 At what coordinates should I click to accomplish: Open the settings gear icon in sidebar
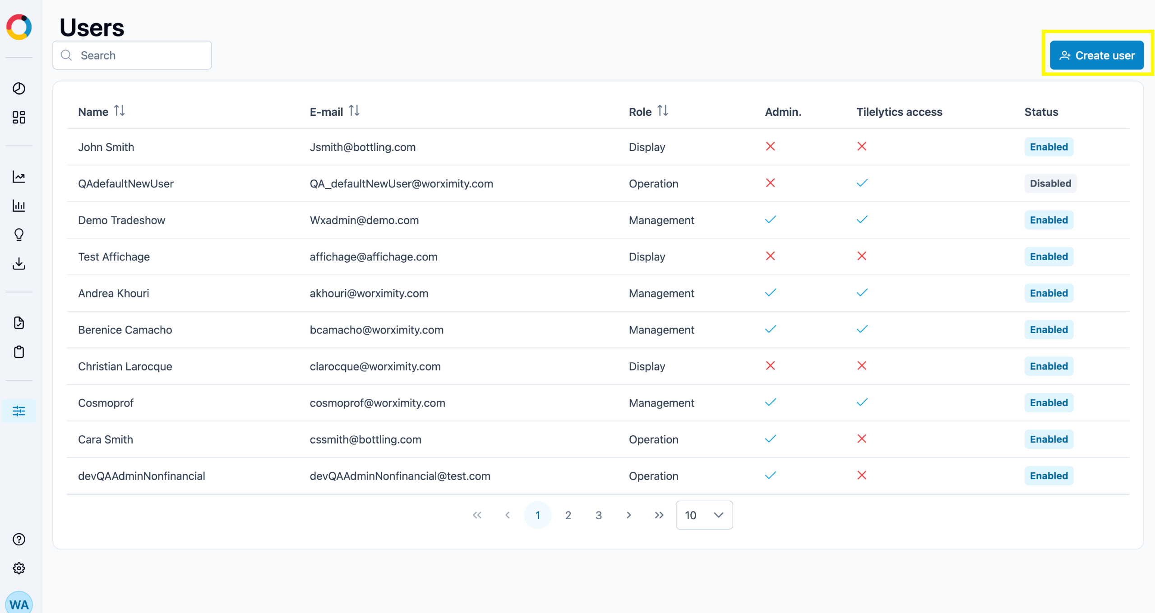coord(18,568)
